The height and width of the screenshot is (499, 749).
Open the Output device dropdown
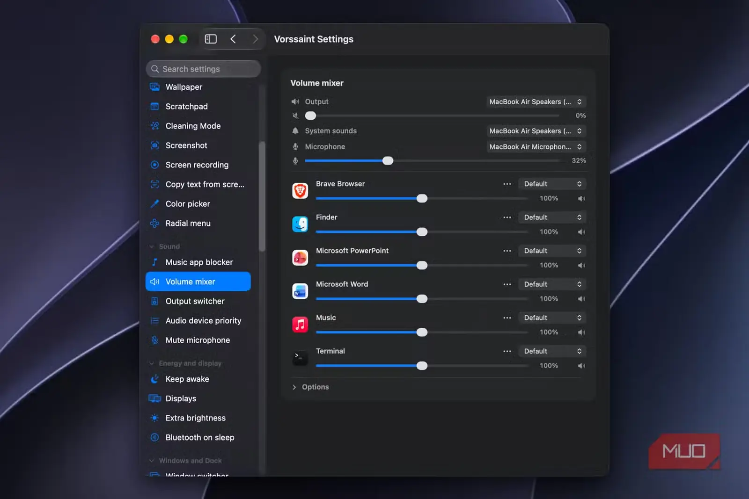tap(536, 101)
